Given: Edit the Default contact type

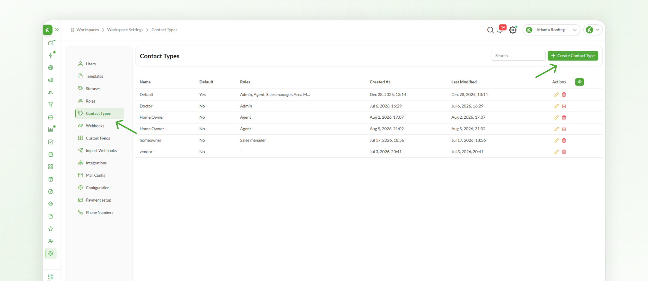Looking at the screenshot, I should pyautogui.click(x=556, y=94).
